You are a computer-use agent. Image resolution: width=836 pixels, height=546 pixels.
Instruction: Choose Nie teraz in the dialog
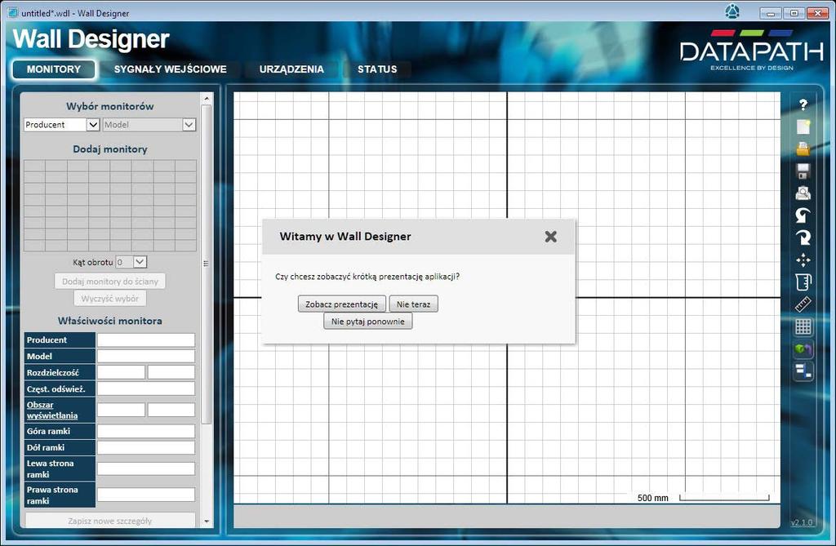pos(413,304)
